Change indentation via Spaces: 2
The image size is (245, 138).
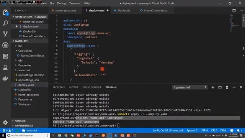tap(192, 130)
